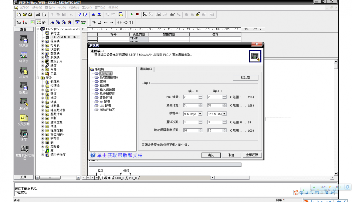Click the Cut scissors icon
Viewport: 352px width, 202px height.
click(x=52, y=15)
